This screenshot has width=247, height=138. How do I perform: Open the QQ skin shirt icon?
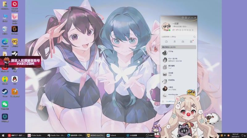tap(186, 18)
